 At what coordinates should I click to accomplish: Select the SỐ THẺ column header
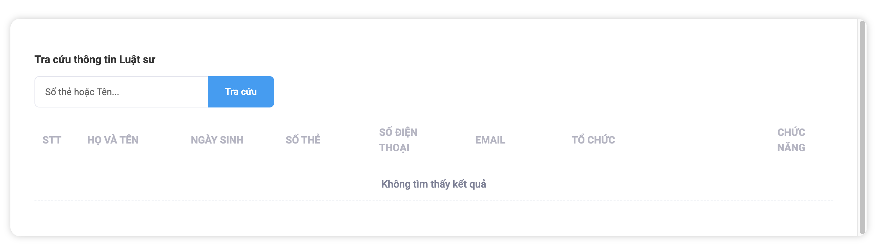pyautogui.click(x=303, y=140)
